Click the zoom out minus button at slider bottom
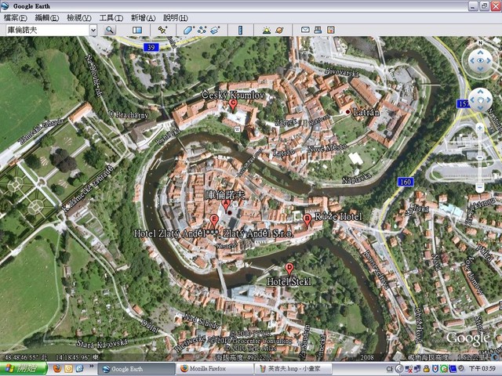Viewport: 502px width, 376px height. tap(479, 187)
